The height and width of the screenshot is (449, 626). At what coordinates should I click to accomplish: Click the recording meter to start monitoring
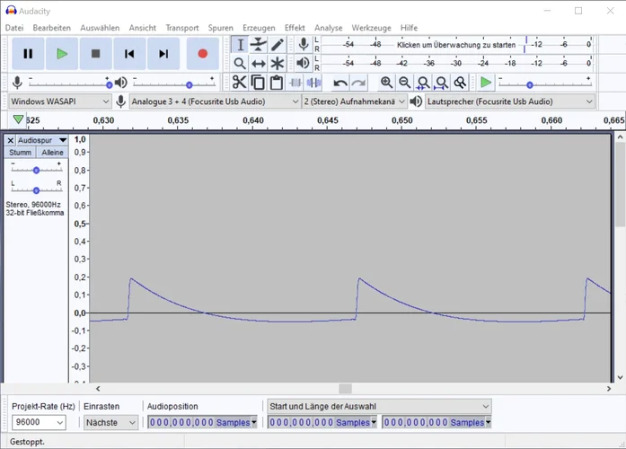(x=456, y=44)
